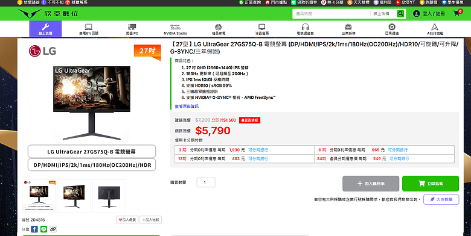Open 門市據點 store locations link
The height and width of the screenshot is (236, 471).
[276, 2]
